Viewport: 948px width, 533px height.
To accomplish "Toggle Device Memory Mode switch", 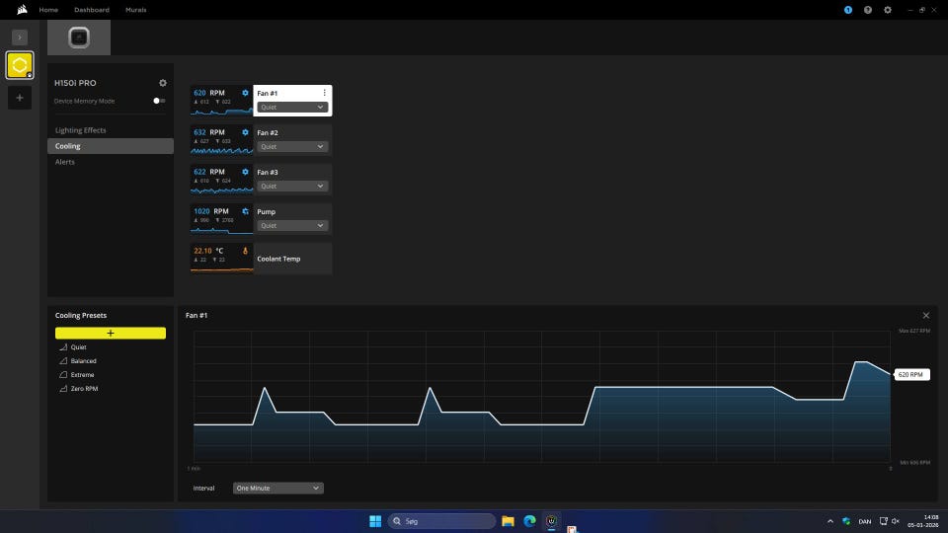I will [159, 101].
